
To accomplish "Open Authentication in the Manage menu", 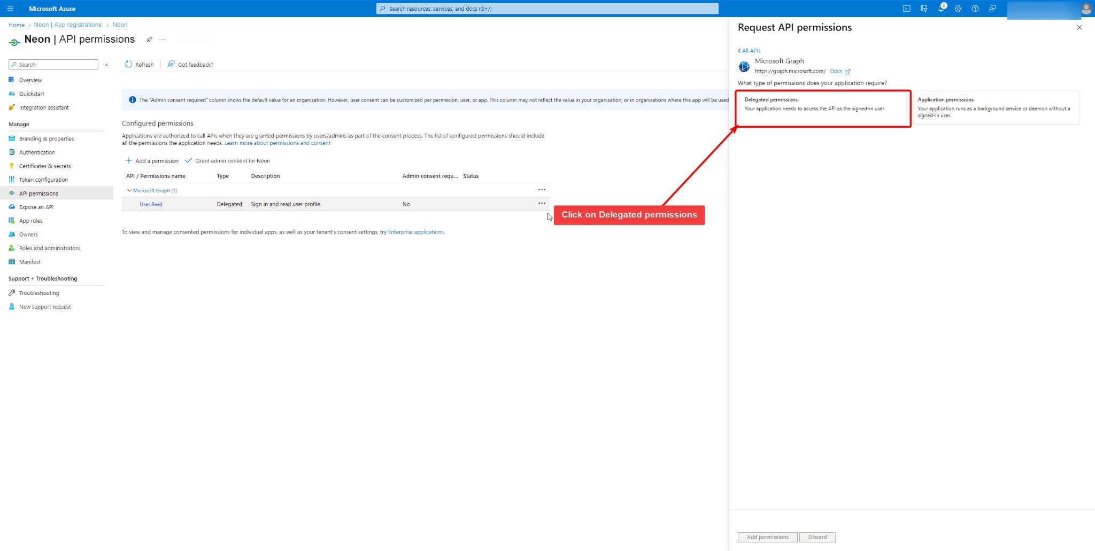I will coord(37,152).
